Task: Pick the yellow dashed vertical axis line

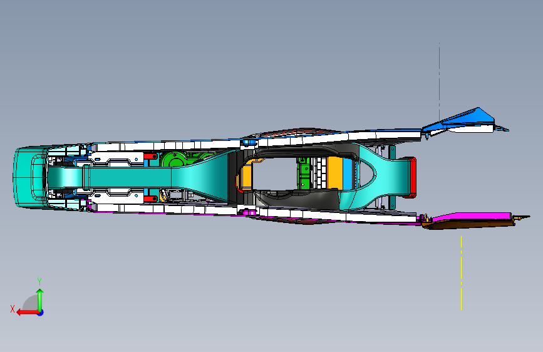Action: coord(462,273)
